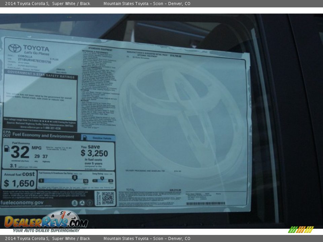Click the QR code on the fuel label

(x=108, y=198)
